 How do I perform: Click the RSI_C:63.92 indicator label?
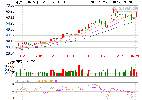tap(64, 81)
